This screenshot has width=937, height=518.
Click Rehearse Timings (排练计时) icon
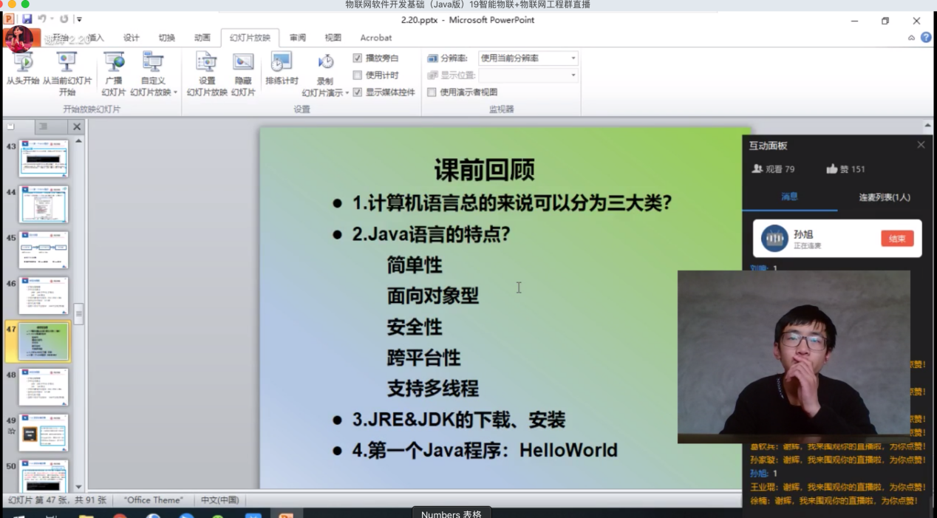click(x=282, y=68)
